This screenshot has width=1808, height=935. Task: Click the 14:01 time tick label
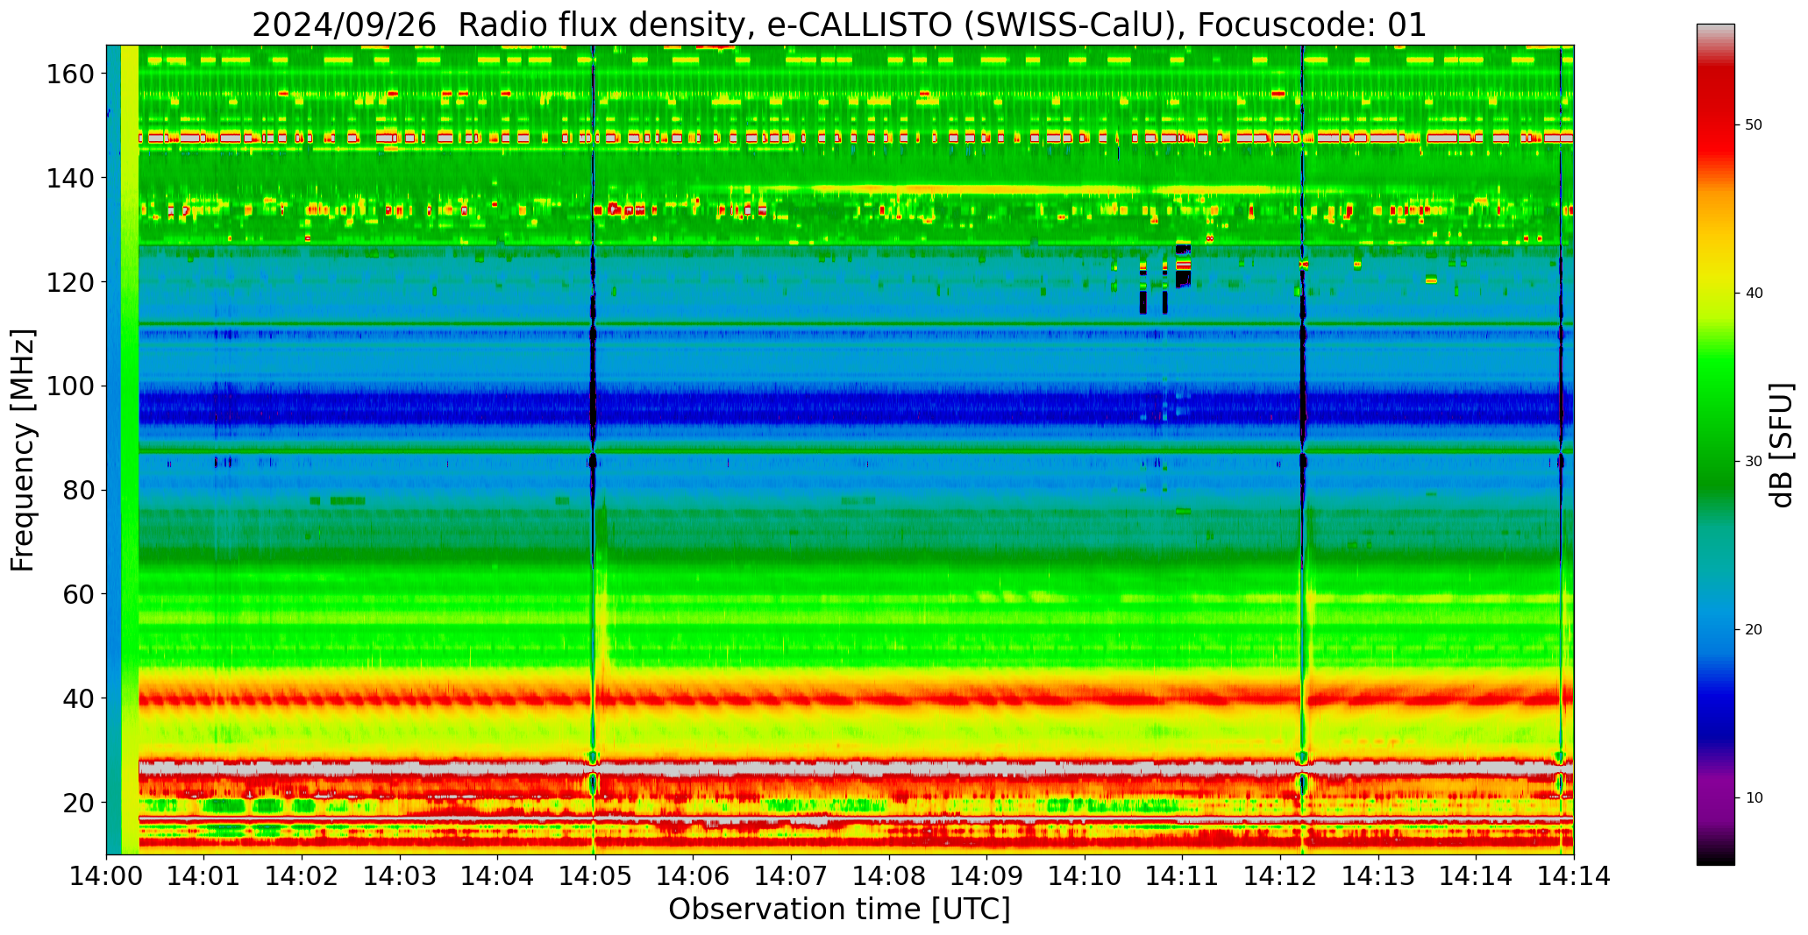pos(204,875)
